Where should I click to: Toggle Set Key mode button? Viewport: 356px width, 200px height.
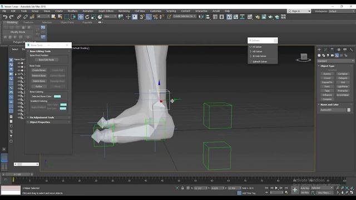[x=305, y=193]
